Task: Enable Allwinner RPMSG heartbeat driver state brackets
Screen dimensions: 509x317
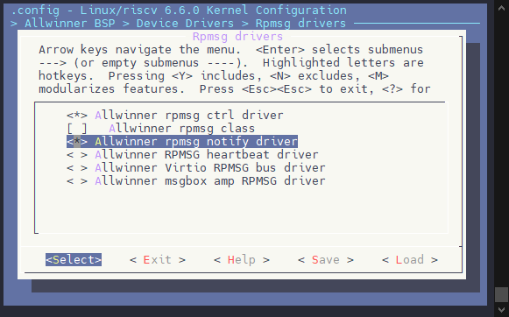Action: (x=77, y=155)
